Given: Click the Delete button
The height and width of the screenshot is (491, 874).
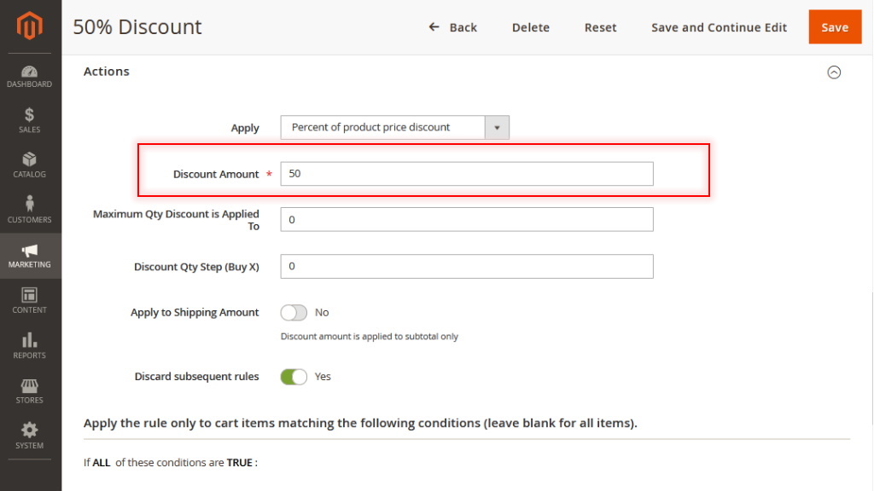Looking at the screenshot, I should tap(531, 27).
